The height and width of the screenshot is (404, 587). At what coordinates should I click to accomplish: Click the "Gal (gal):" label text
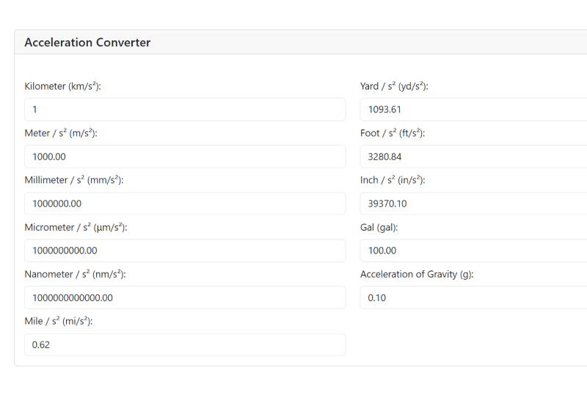click(379, 228)
